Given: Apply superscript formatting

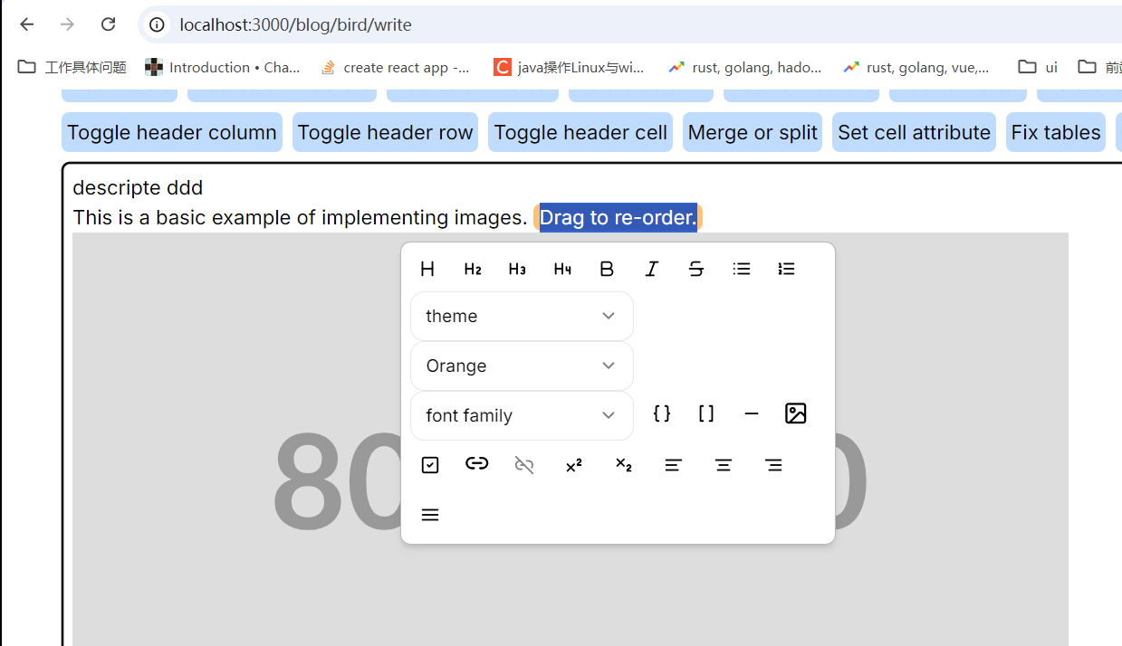Looking at the screenshot, I should pyautogui.click(x=573, y=465).
